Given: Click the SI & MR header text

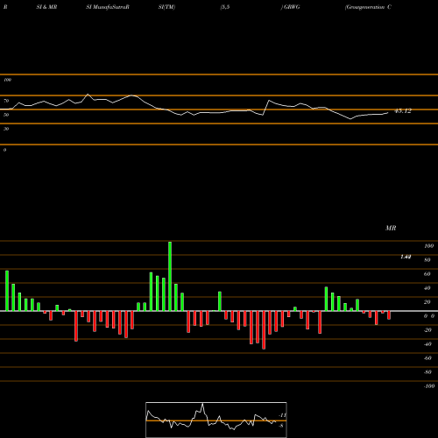Looking at the screenshot, I should [46, 7].
